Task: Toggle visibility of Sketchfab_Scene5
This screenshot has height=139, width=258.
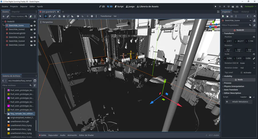Action: point(35,45)
